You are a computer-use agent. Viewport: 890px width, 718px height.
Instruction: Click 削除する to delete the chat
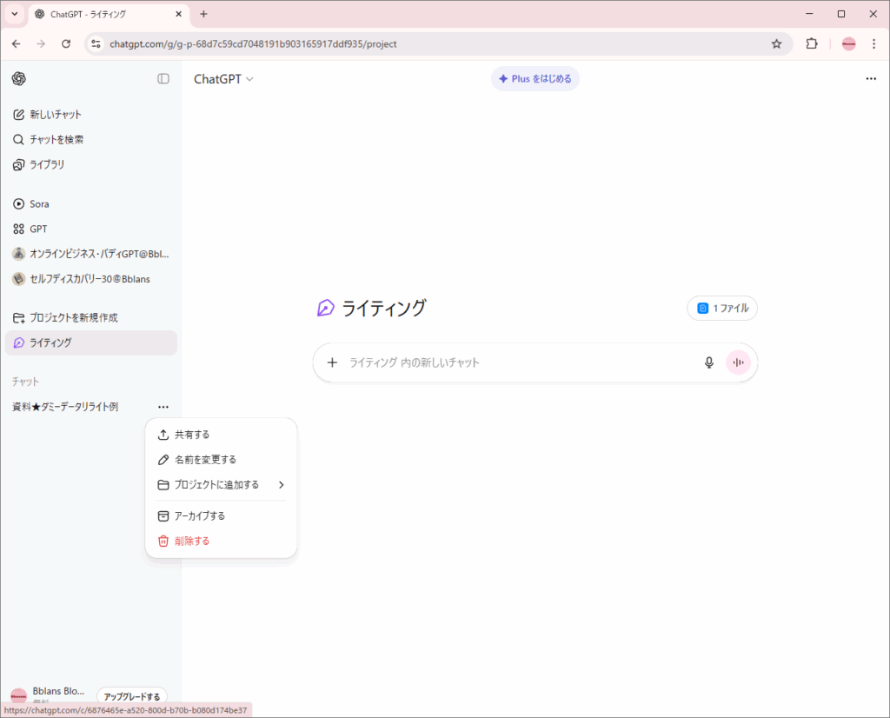pos(192,541)
